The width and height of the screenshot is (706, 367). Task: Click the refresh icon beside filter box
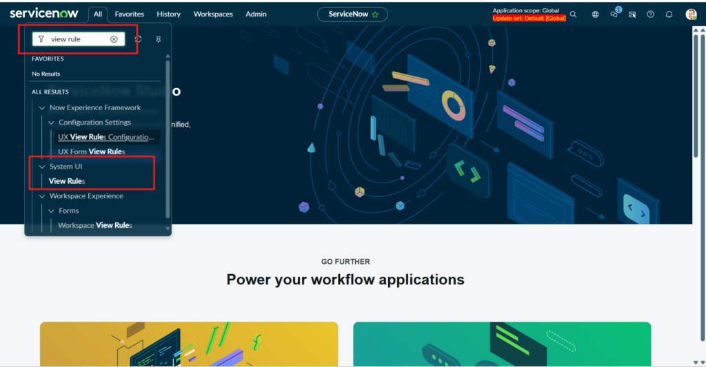[138, 39]
